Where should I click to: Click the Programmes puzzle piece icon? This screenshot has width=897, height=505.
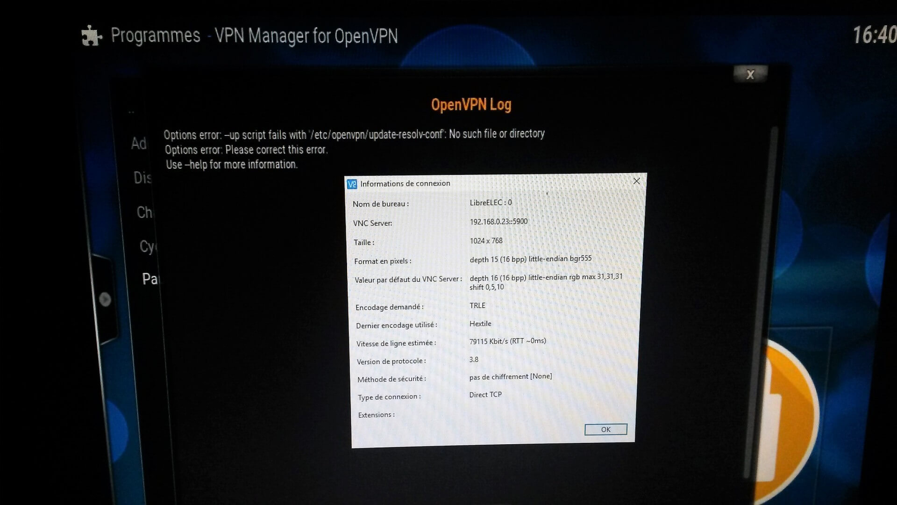tap(92, 36)
